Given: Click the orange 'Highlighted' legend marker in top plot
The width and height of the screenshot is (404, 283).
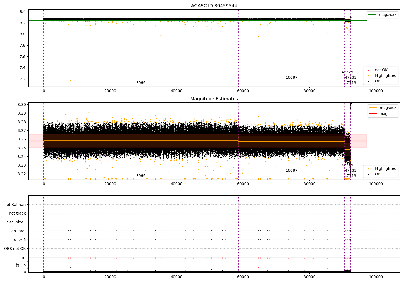Looking at the screenshot, I should point(368,76).
